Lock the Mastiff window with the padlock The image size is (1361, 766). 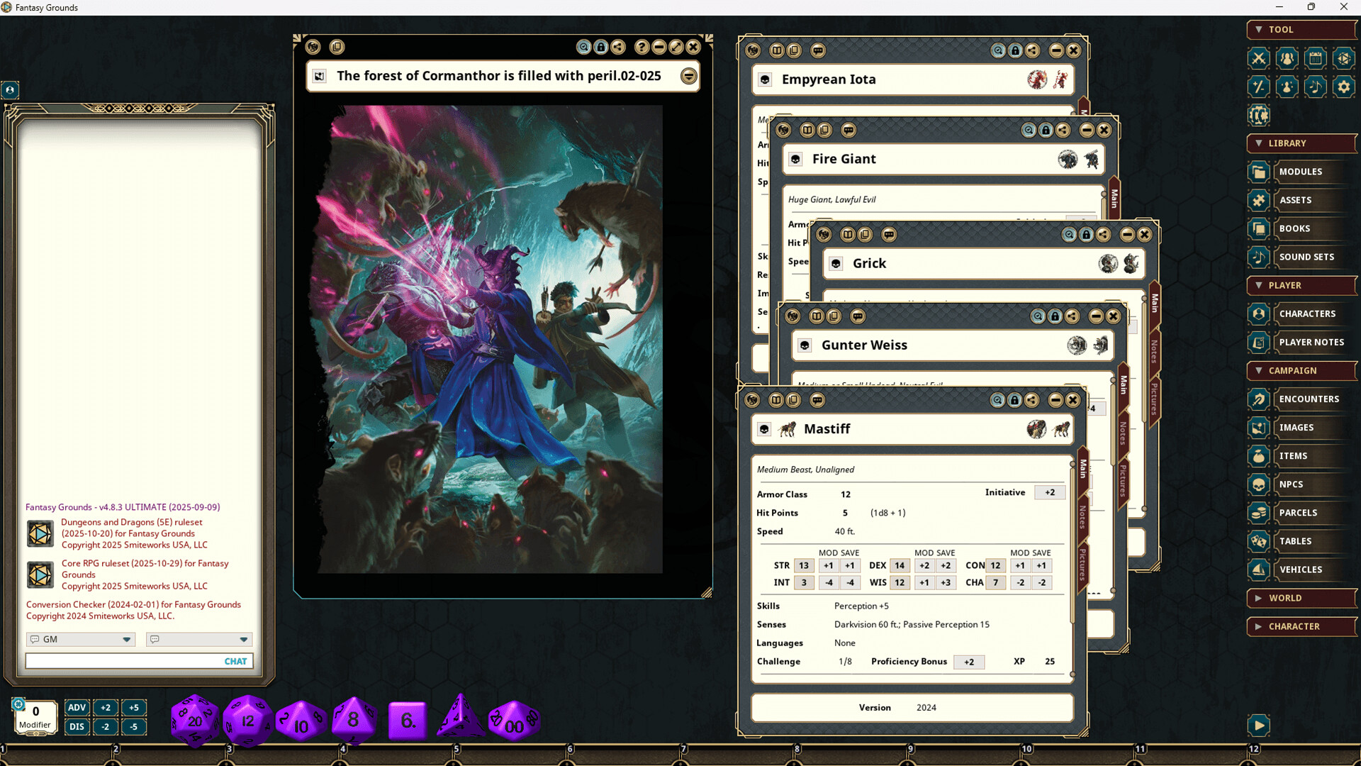[x=1014, y=399]
